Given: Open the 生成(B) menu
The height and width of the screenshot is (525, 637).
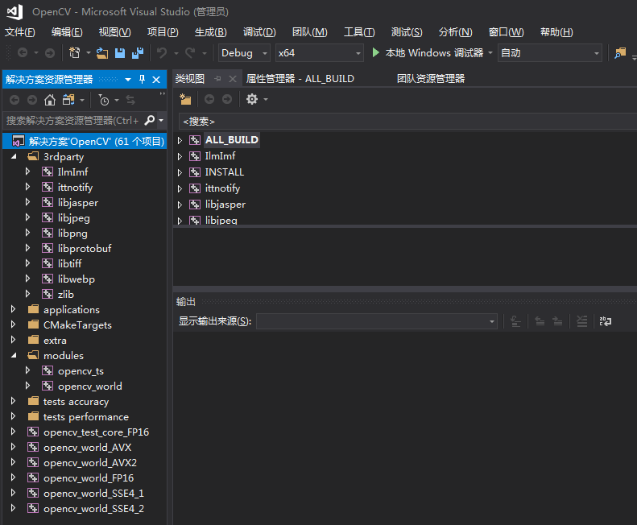Looking at the screenshot, I should pyautogui.click(x=210, y=32).
